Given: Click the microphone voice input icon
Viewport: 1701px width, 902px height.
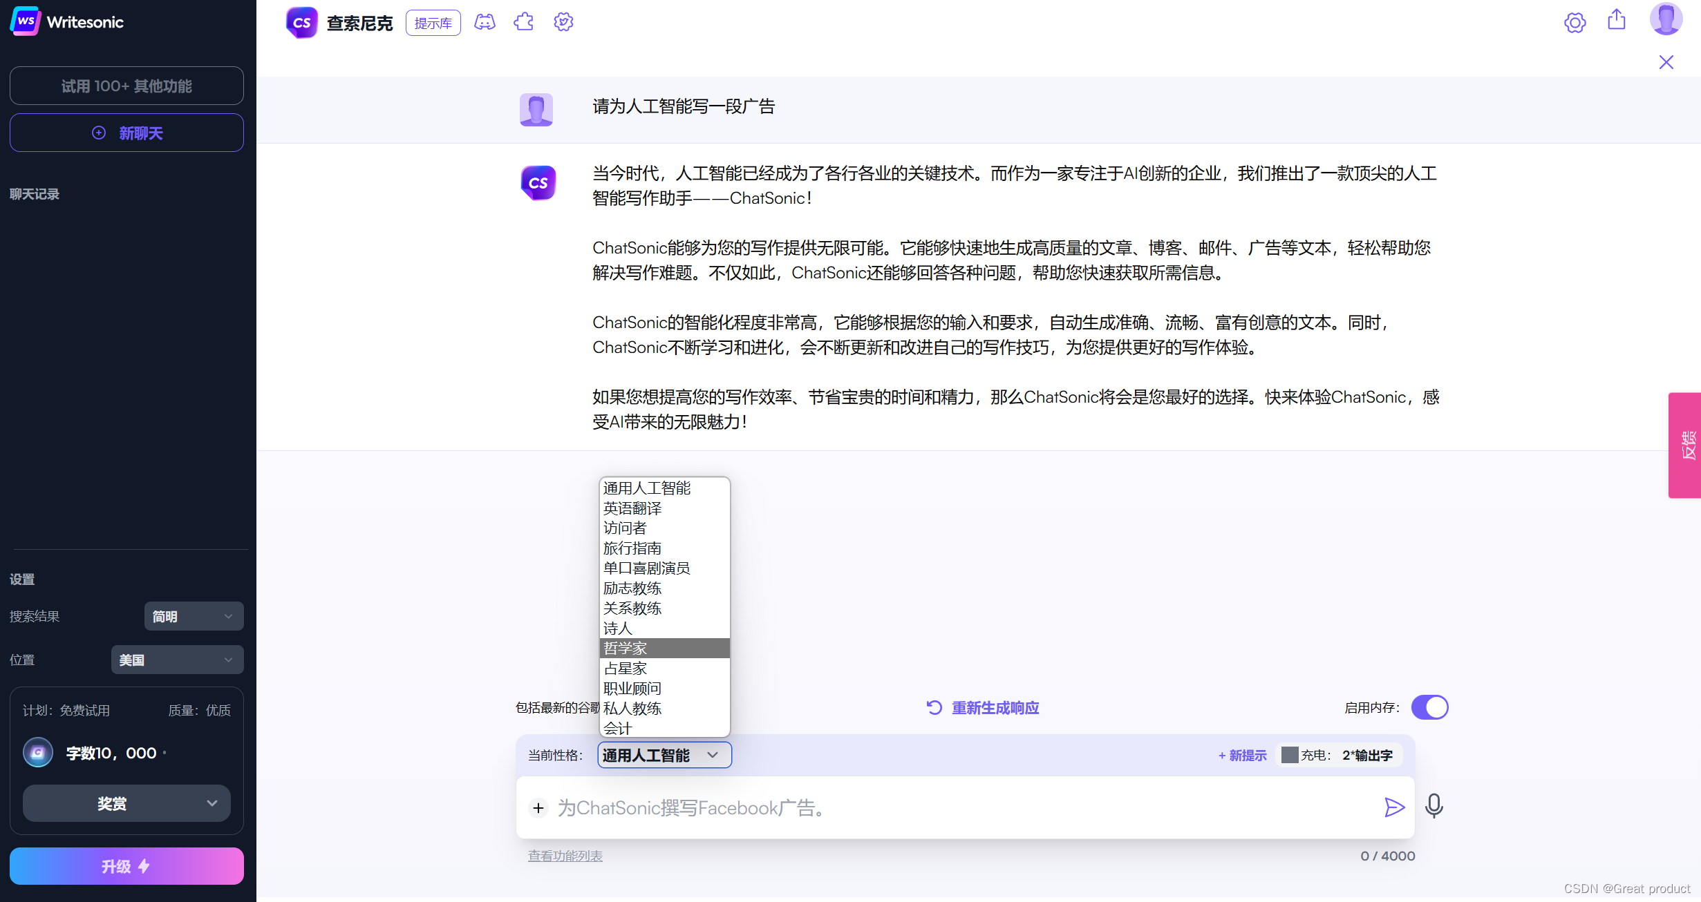Looking at the screenshot, I should click(x=1434, y=806).
